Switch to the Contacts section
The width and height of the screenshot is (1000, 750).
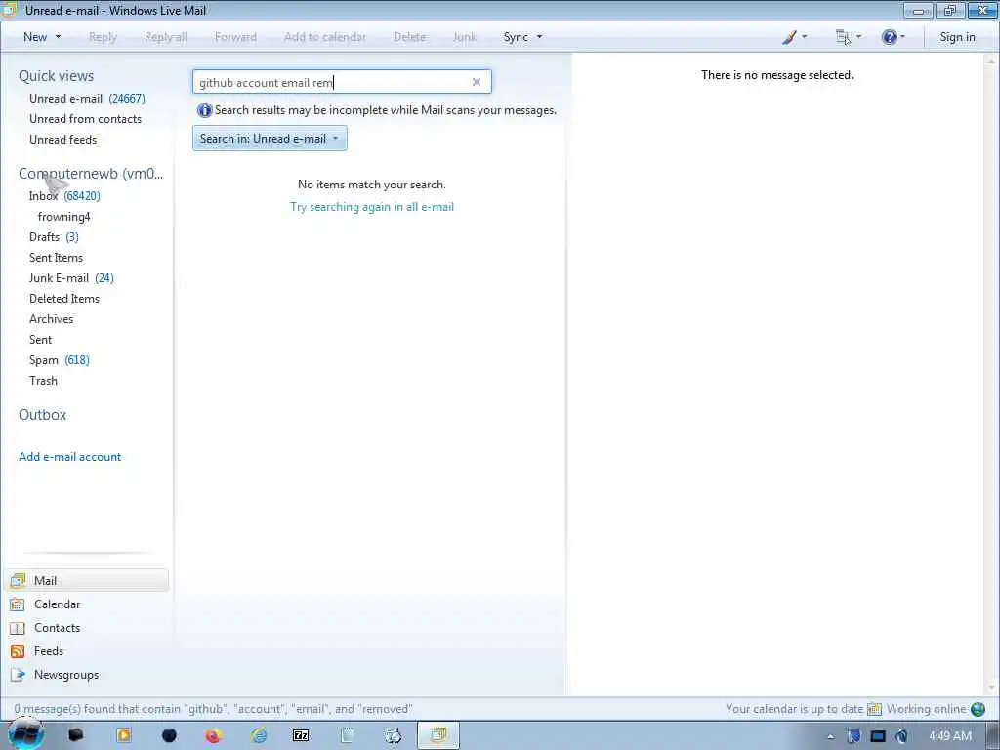pos(57,628)
